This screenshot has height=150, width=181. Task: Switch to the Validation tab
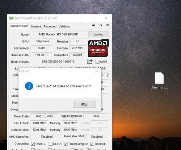(x=65, y=26)
